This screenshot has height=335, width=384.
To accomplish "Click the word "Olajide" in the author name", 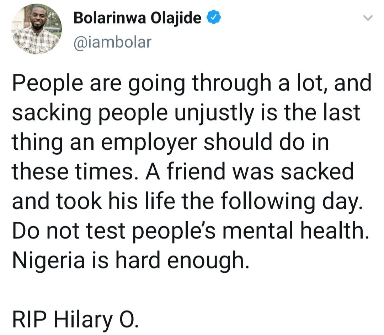I will click(176, 19).
